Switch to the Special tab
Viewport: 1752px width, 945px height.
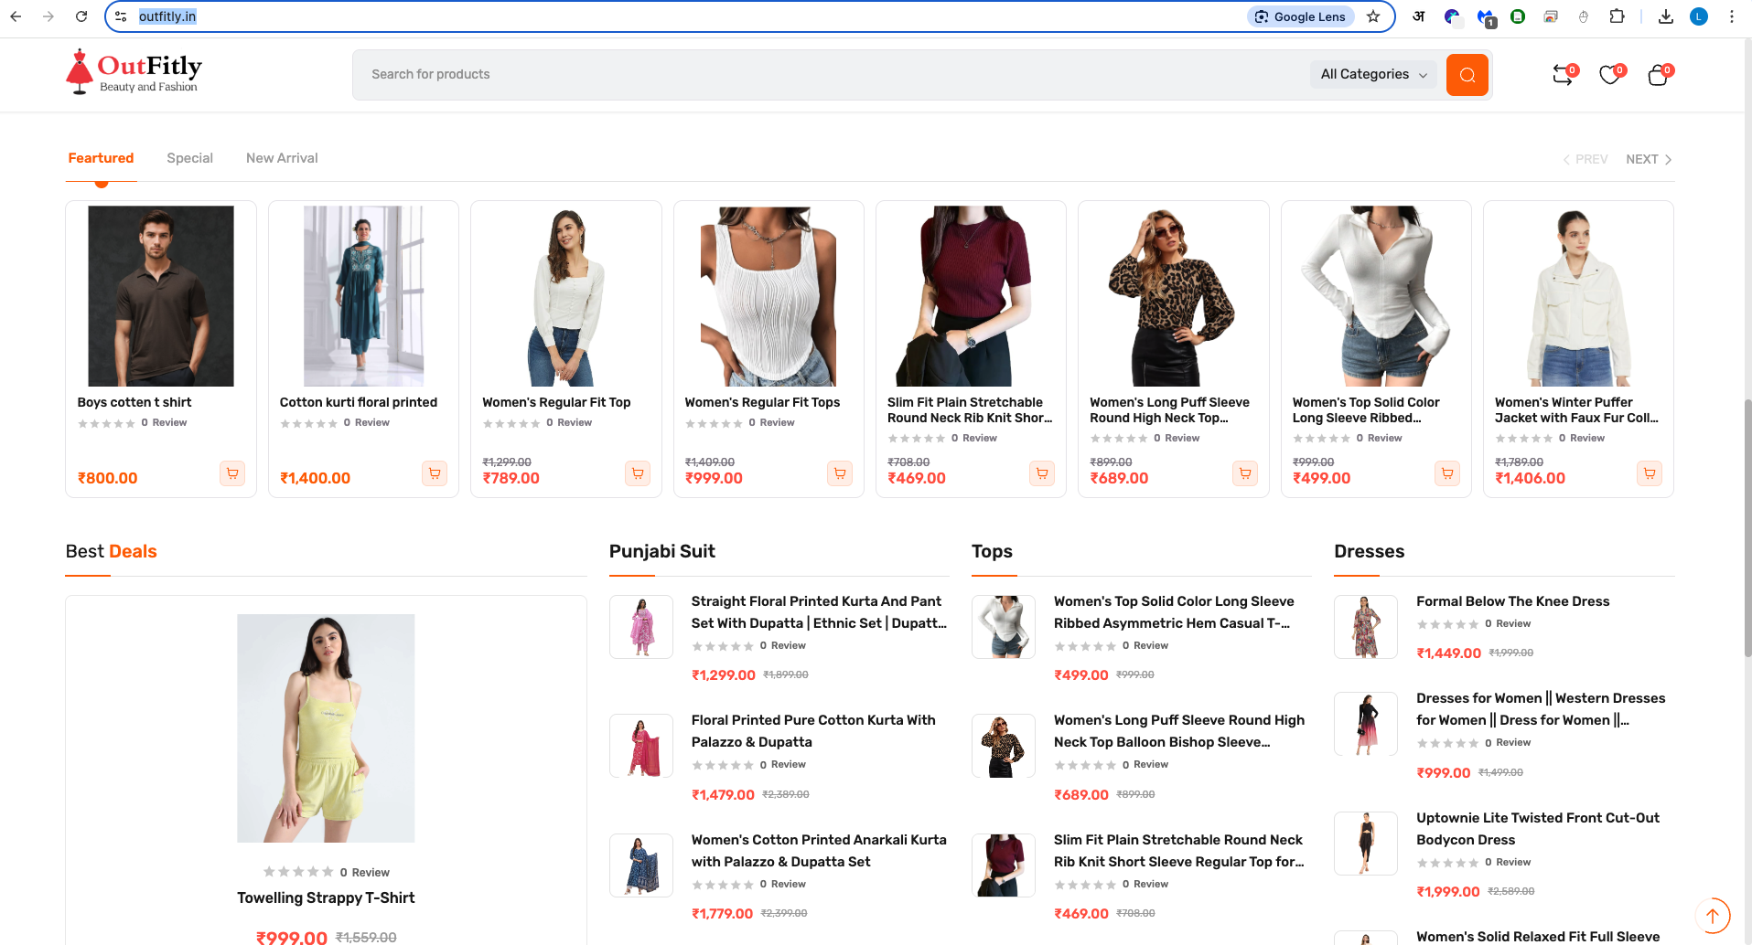tap(189, 158)
